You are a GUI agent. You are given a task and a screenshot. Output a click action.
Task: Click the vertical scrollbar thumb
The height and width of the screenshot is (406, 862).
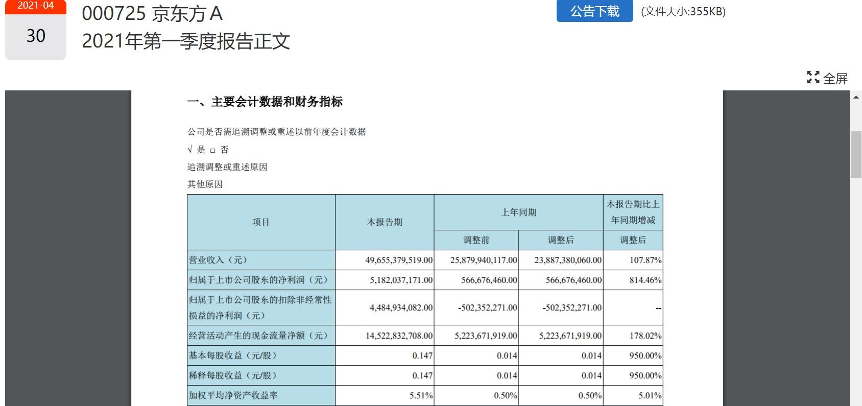pyautogui.click(x=856, y=154)
